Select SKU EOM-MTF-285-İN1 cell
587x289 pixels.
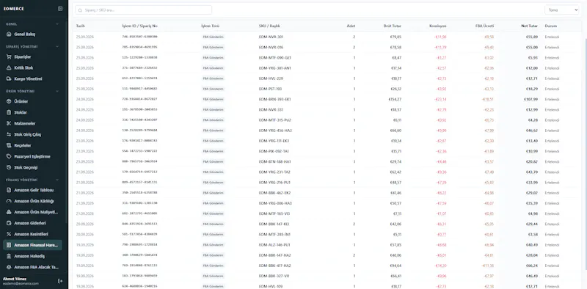click(274, 234)
